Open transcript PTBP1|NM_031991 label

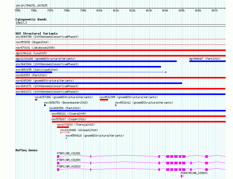[69, 153]
